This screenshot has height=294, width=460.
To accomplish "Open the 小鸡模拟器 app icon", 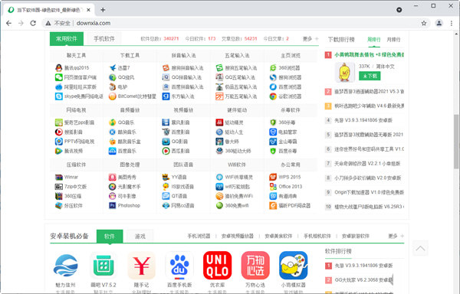I will coord(294,266).
